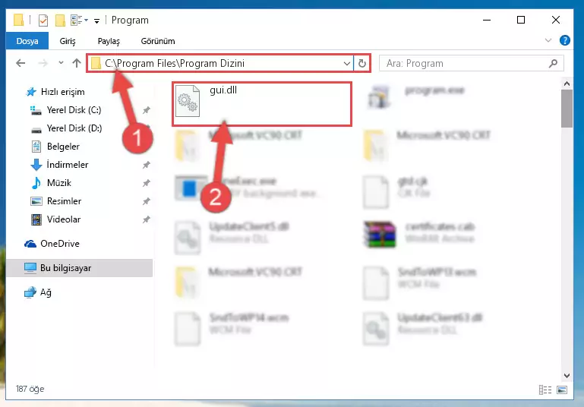This screenshot has height=407, width=584.
Task: Open the Customize Quick Access Toolbar dropdown
Action: tap(97, 21)
